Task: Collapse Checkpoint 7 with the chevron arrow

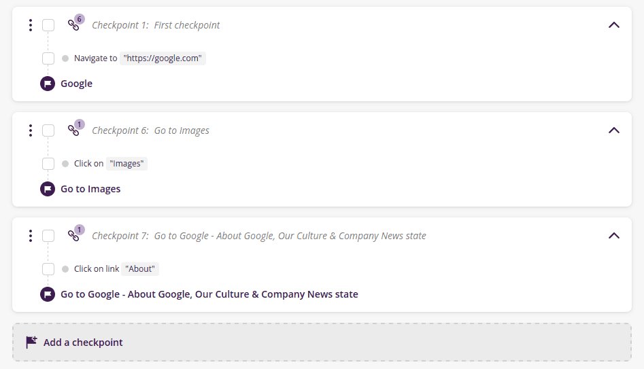Action: 613,236
